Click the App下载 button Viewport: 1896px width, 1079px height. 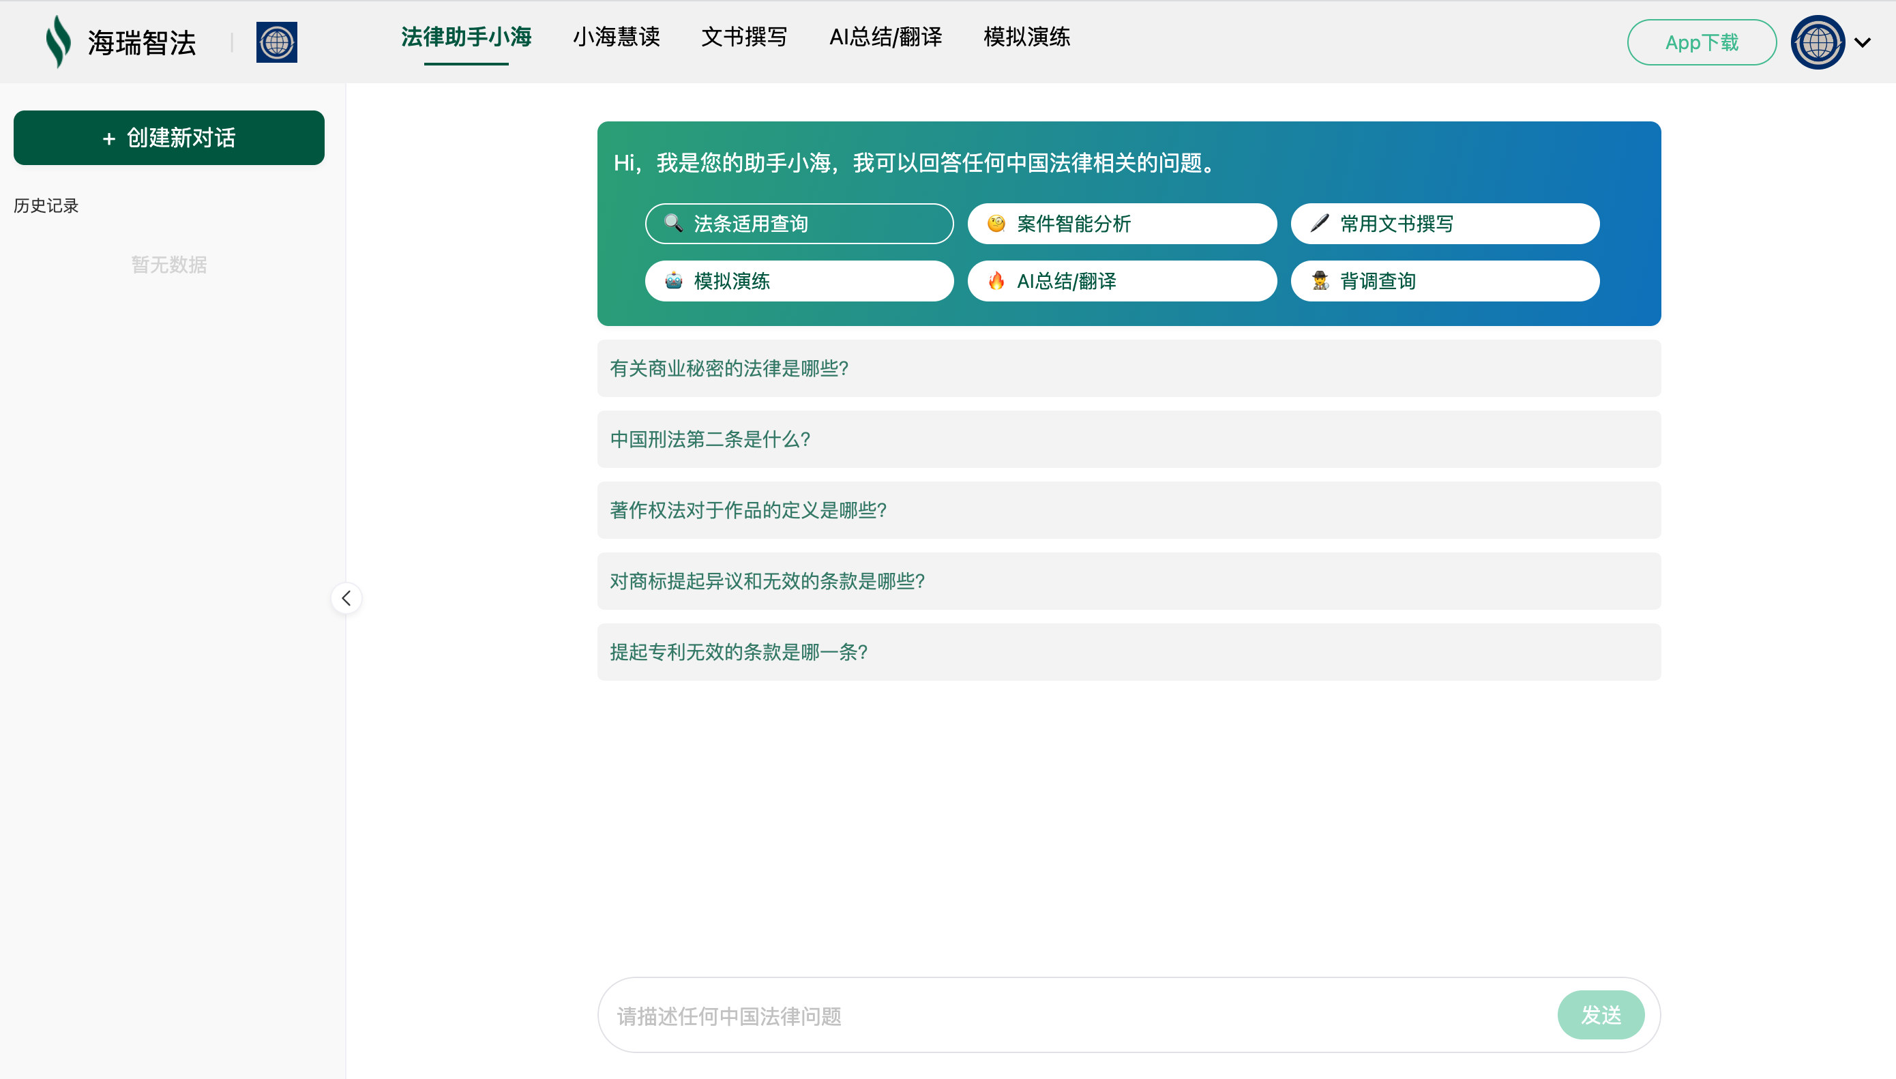[x=1701, y=43]
